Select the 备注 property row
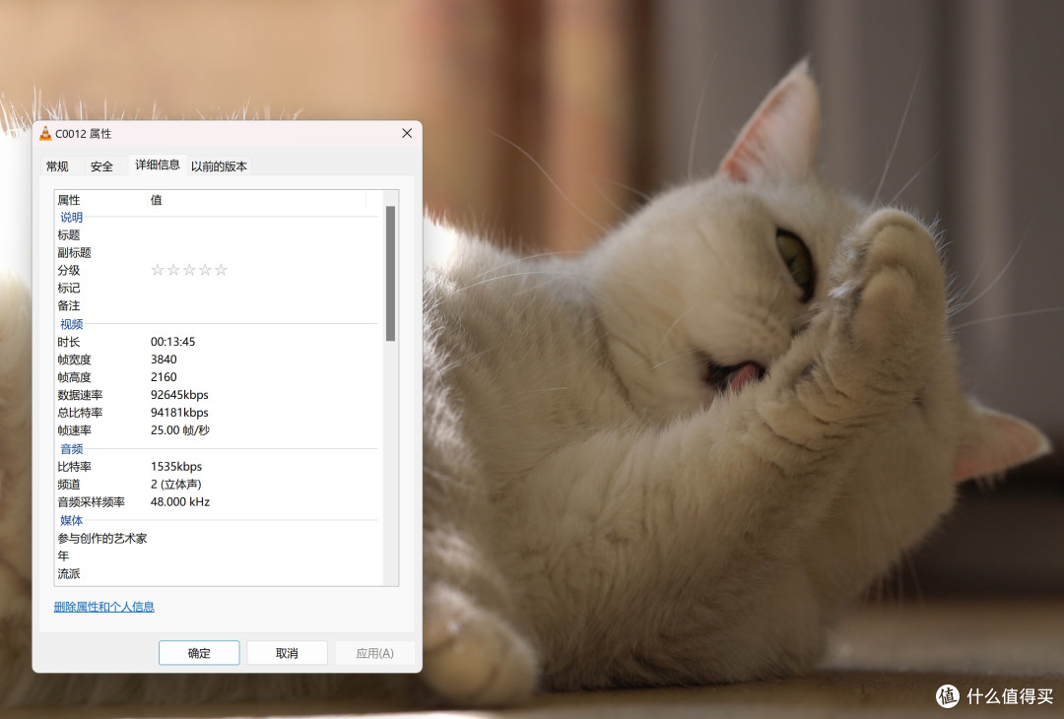 (219, 305)
